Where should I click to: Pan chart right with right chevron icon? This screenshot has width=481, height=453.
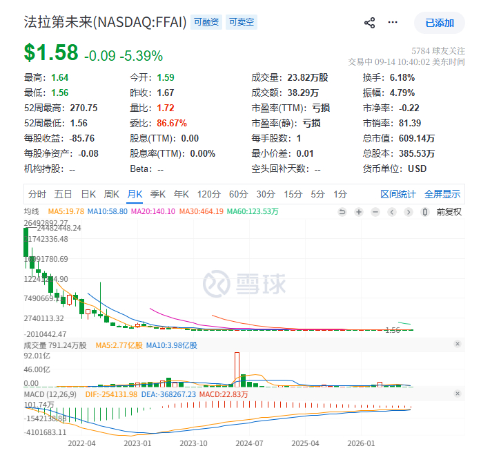point(409,212)
